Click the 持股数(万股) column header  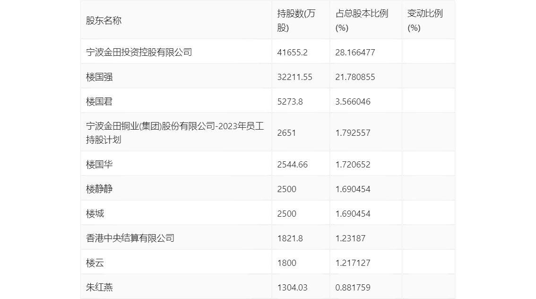(296, 20)
